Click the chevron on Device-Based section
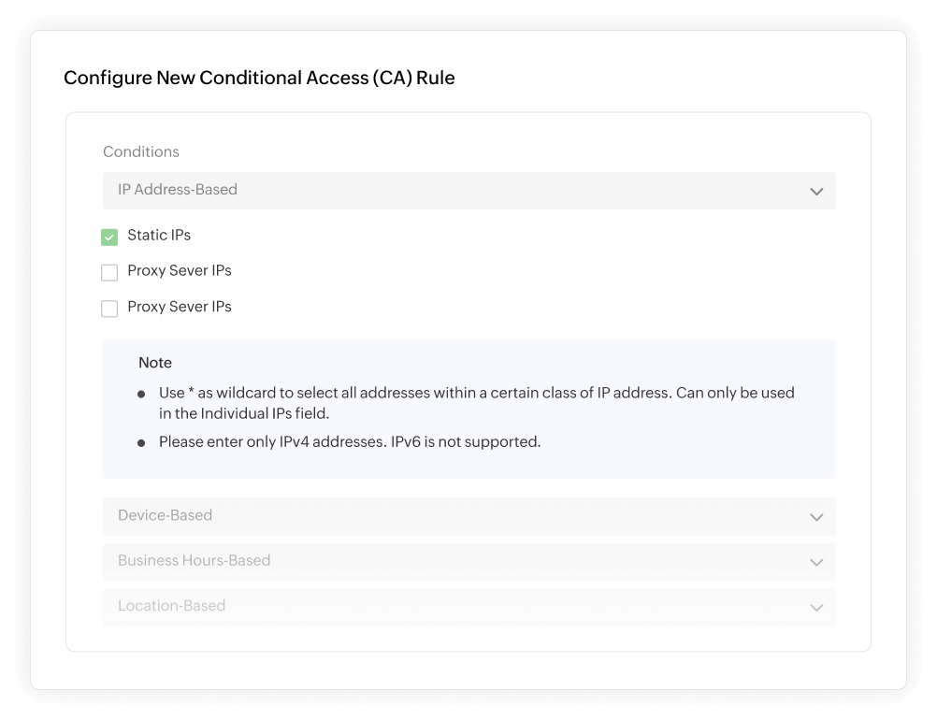937x720 pixels. click(x=815, y=516)
